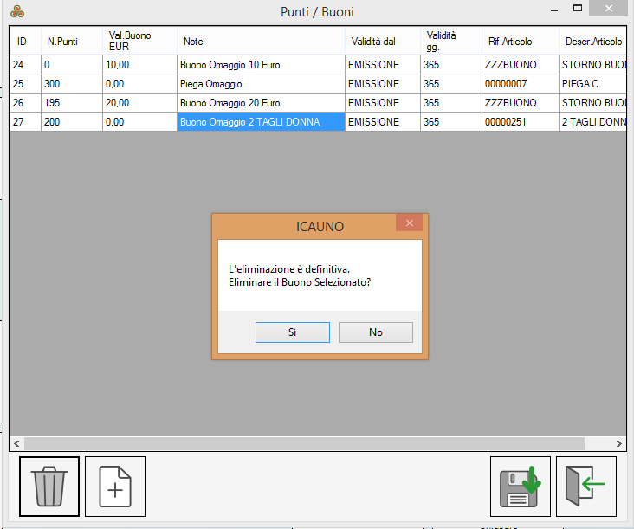Click the trash can delete icon
The height and width of the screenshot is (529, 634).
(x=49, y=487)
